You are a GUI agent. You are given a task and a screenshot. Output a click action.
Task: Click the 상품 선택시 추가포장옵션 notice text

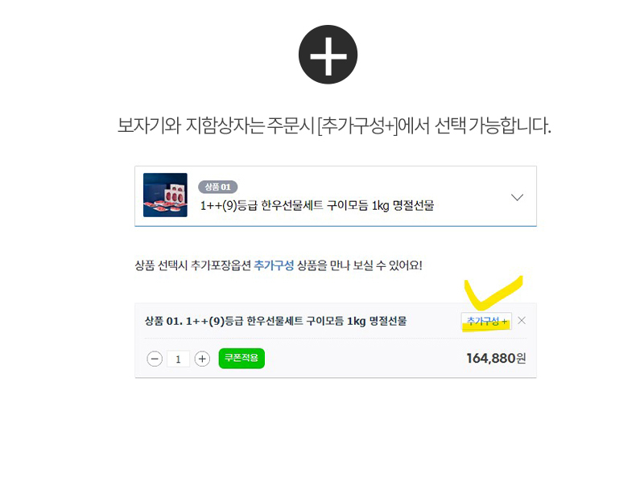coord(279,265)
